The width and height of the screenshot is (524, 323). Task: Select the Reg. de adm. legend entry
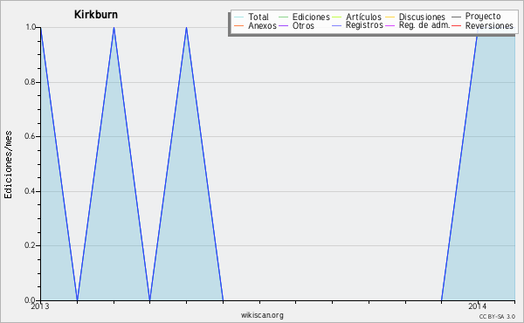pos(424,25)
